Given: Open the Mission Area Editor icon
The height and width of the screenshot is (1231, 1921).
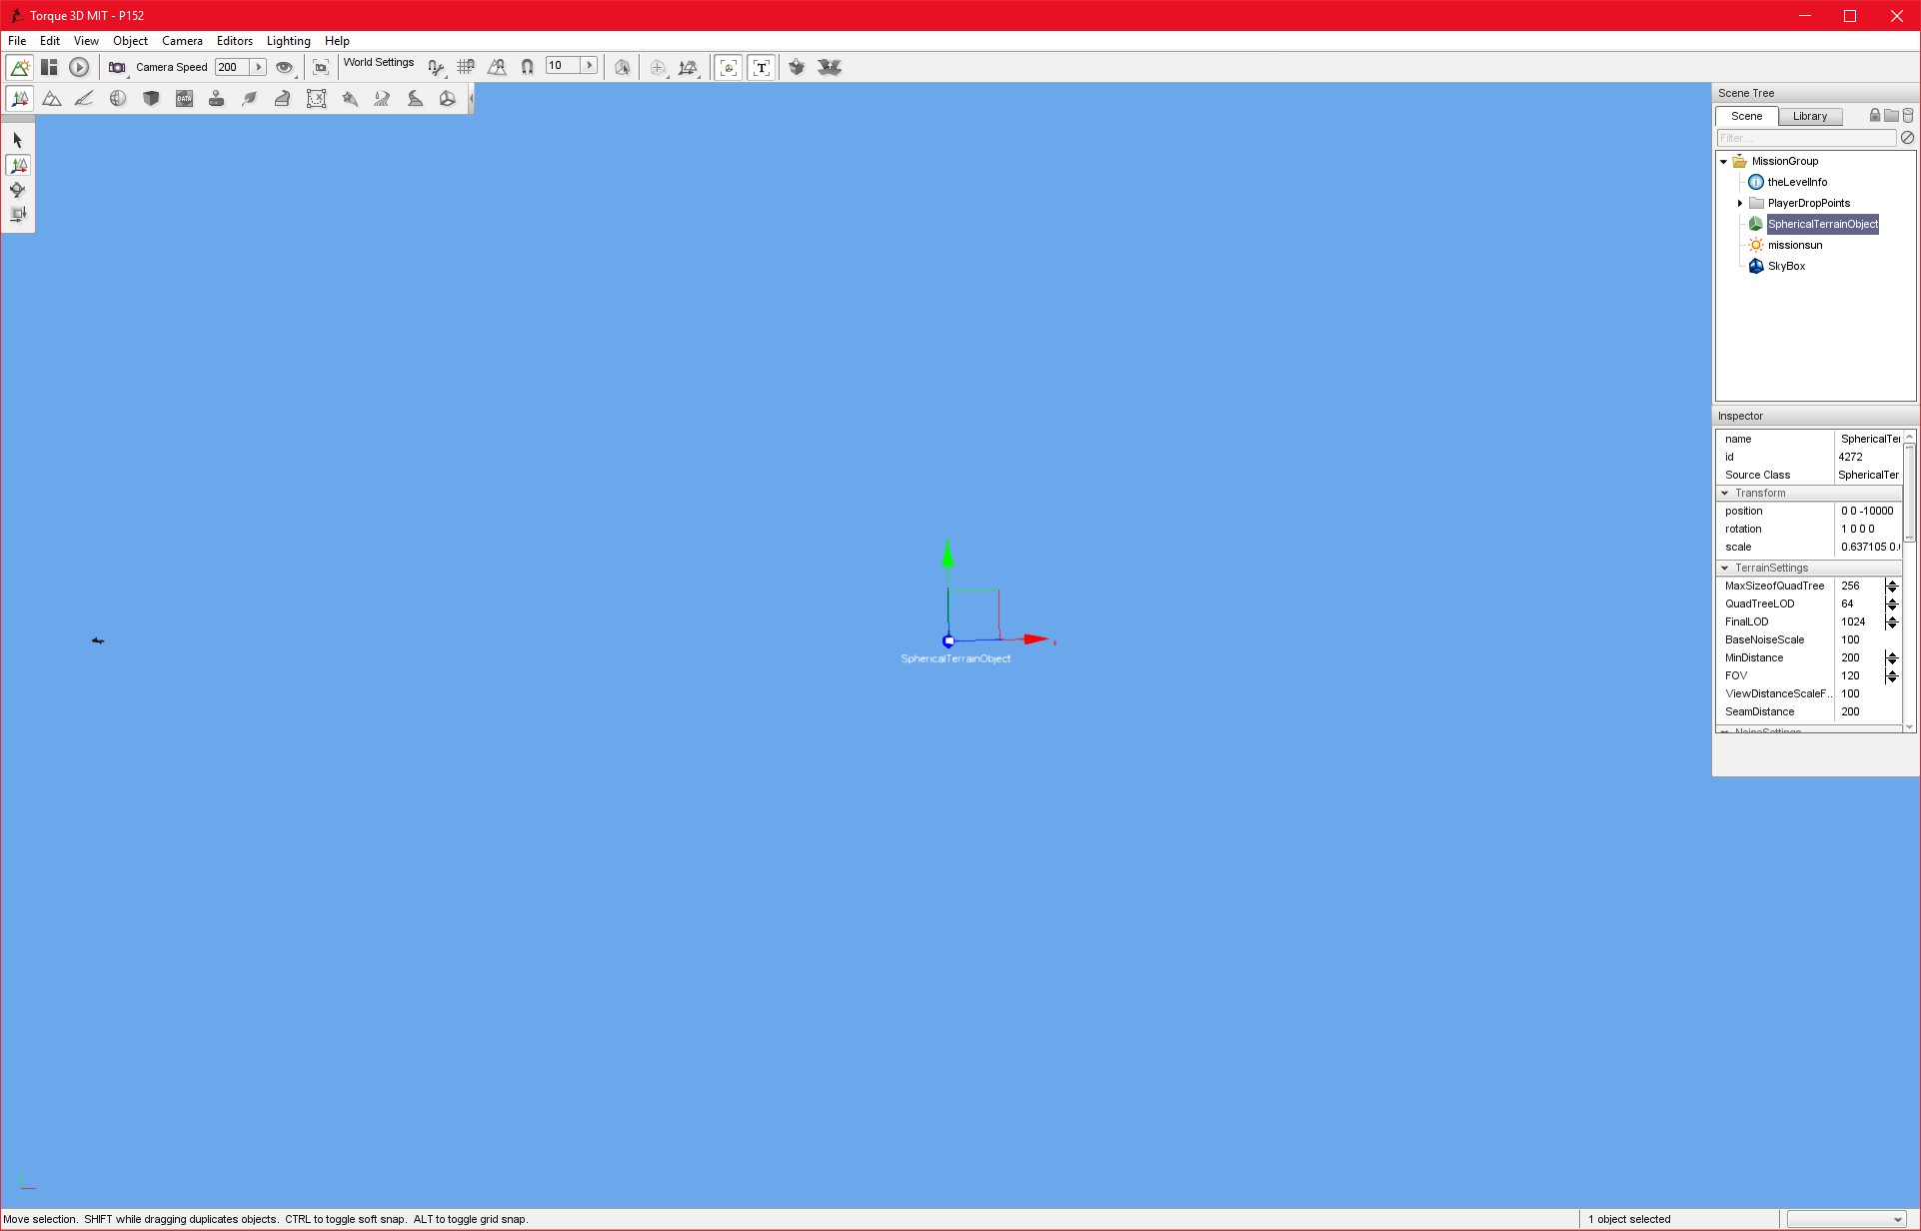Looking at the screenshot, I should click(316, 98).
